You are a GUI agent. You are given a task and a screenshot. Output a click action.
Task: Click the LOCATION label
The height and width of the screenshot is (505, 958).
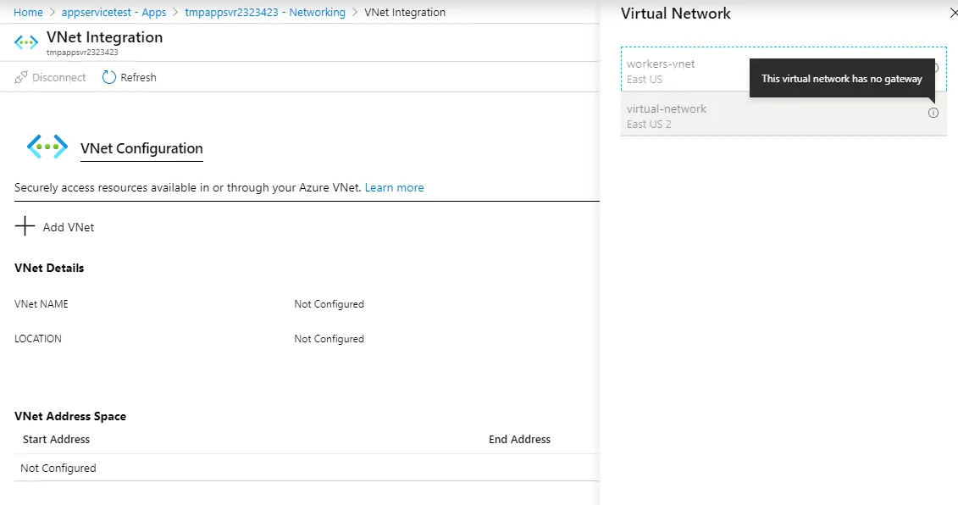(x=38, y=339)
